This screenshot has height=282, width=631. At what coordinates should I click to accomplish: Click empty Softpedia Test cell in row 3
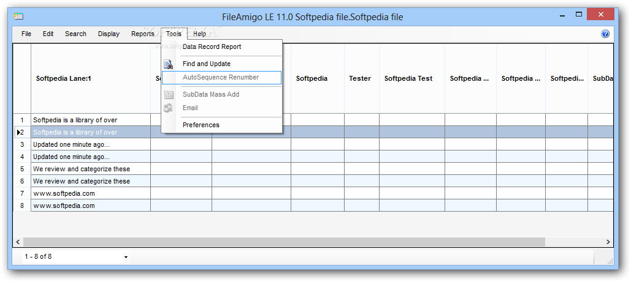pos(412,144)
